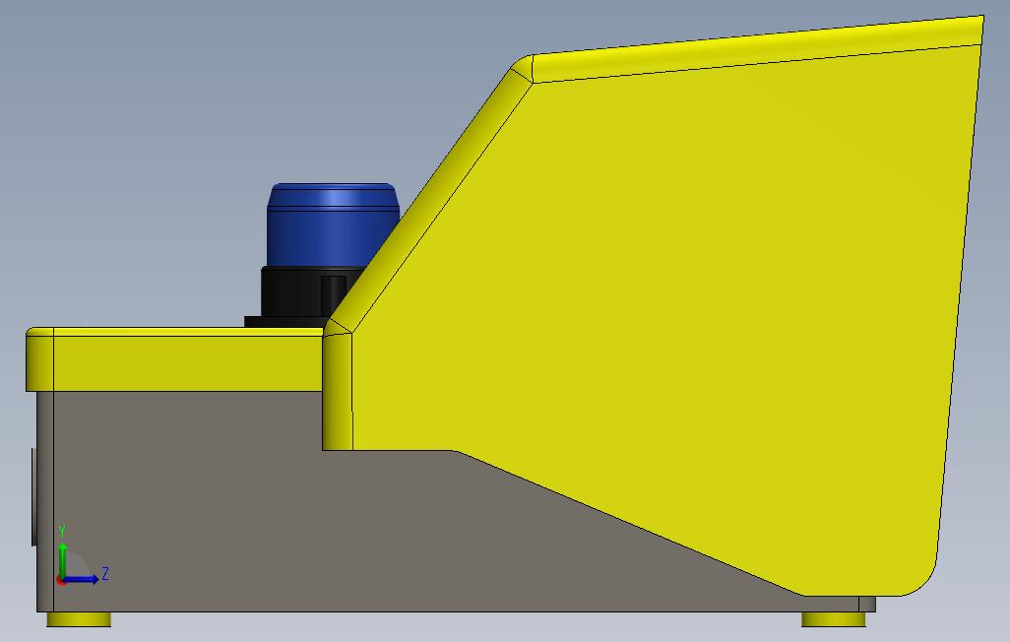Select the right yellow rubber foot

833,619
